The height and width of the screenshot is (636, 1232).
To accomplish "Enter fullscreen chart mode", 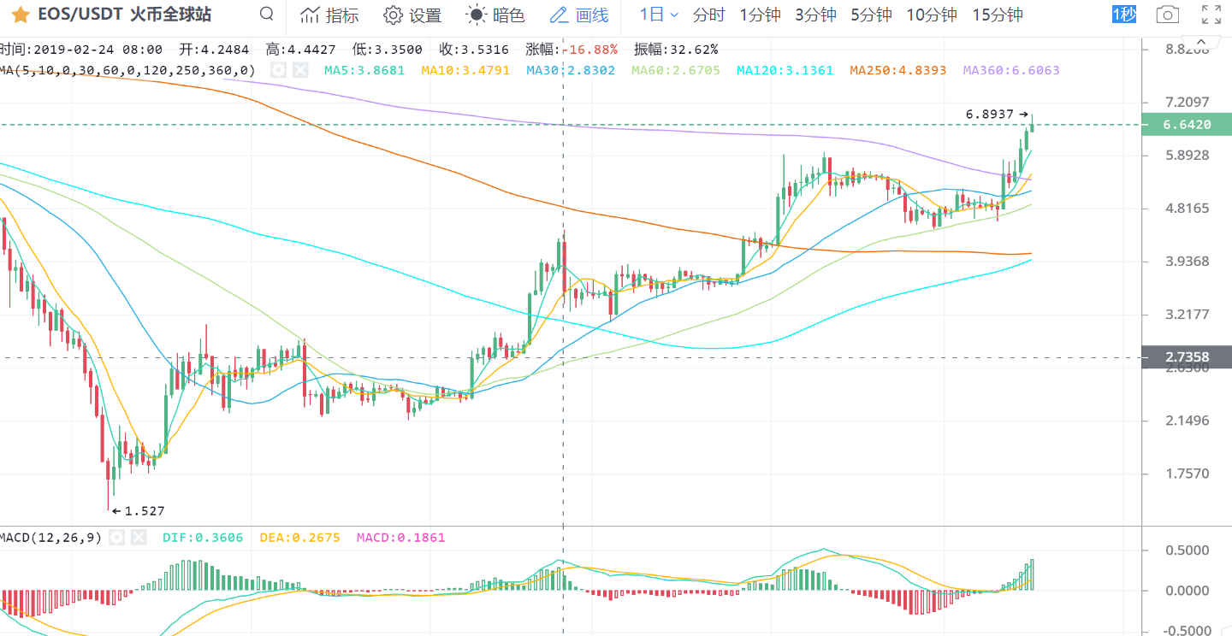I will click(1211, 15).
